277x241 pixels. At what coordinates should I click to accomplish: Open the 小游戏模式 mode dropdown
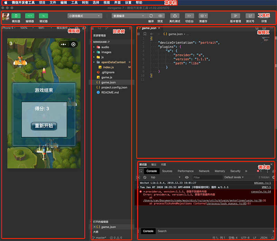tap(85, 16)
